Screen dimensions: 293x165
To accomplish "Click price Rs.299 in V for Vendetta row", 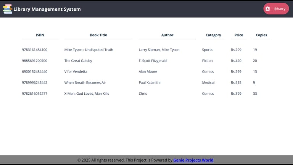I will pyautogui.click(x=236, y=71).
